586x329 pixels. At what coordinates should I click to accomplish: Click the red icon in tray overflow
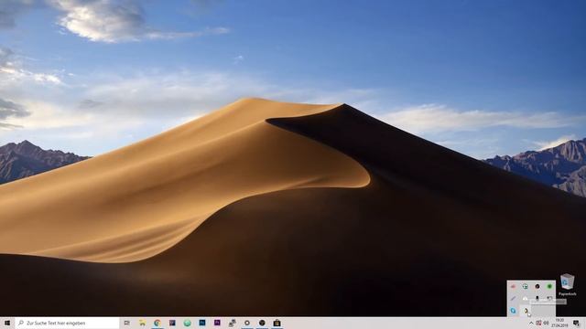(513, 286)
